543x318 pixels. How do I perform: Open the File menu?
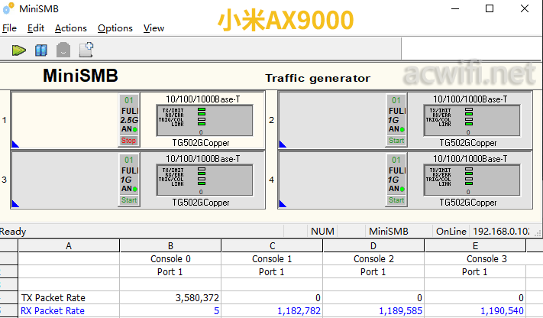point(9,28)
